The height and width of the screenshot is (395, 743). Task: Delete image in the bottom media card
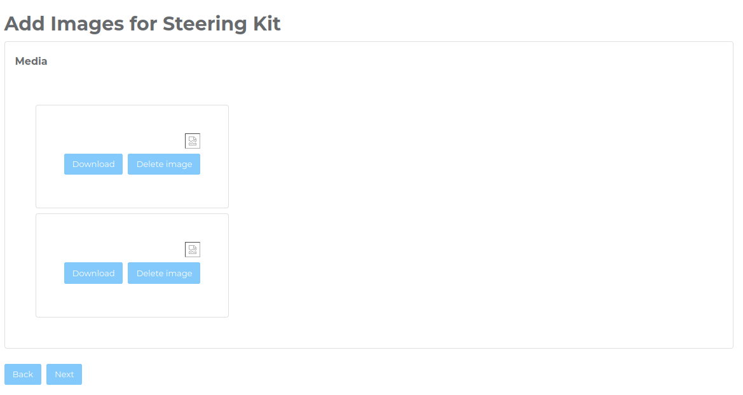pos(164,273)
